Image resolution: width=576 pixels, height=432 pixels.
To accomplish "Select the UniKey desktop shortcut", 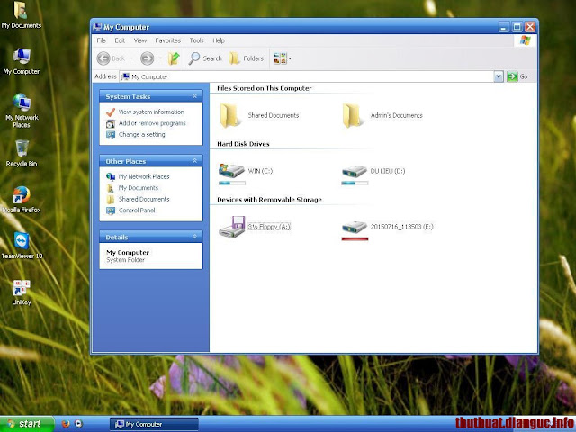I will coord(22,292).
